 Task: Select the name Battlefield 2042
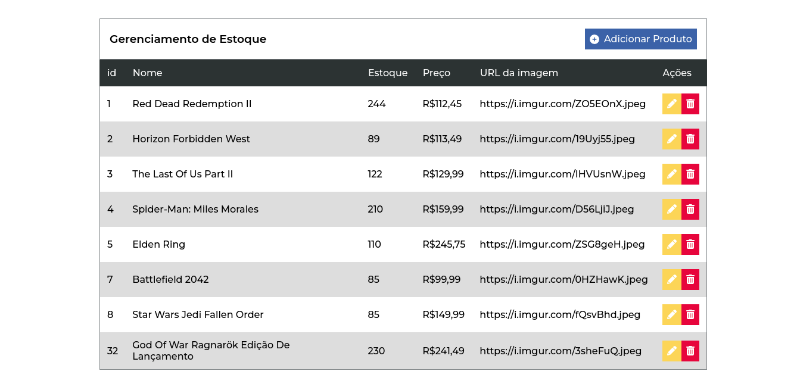tap(170, 279)
